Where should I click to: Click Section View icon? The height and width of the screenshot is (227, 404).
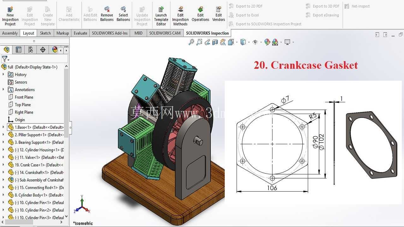(x=215, y=42)
